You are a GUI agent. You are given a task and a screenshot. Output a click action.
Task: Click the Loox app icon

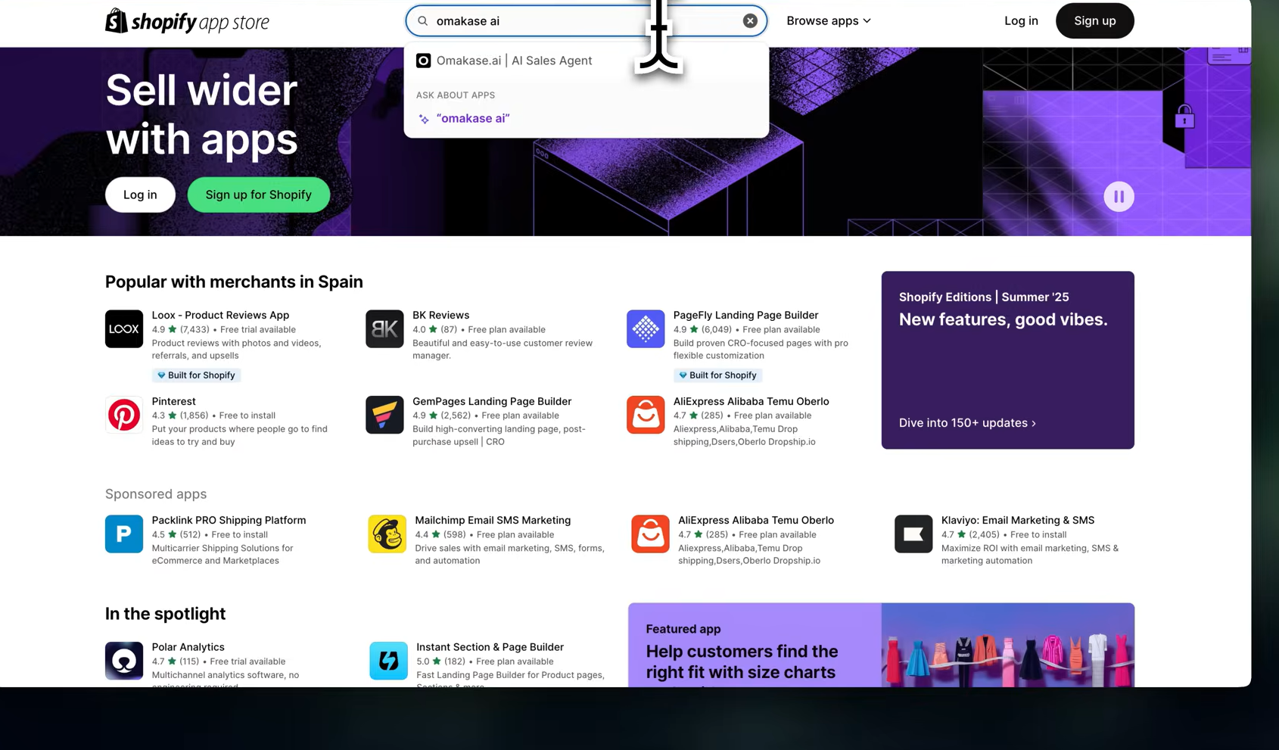(124, 328)
